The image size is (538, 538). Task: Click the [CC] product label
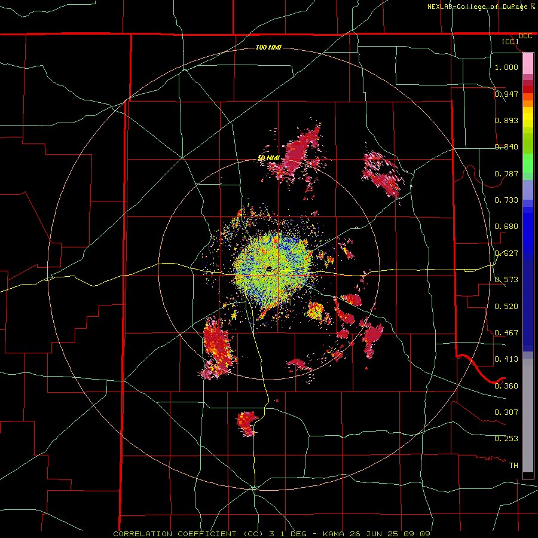[510, 41]
